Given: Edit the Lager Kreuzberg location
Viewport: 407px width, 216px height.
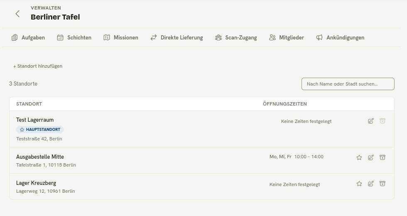Looking at the screenshot, I should click(x=370, y=184).
